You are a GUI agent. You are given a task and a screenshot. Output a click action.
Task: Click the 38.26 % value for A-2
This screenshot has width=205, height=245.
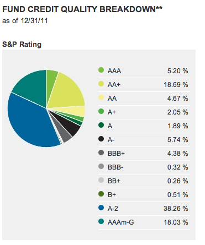pos(176,209)
